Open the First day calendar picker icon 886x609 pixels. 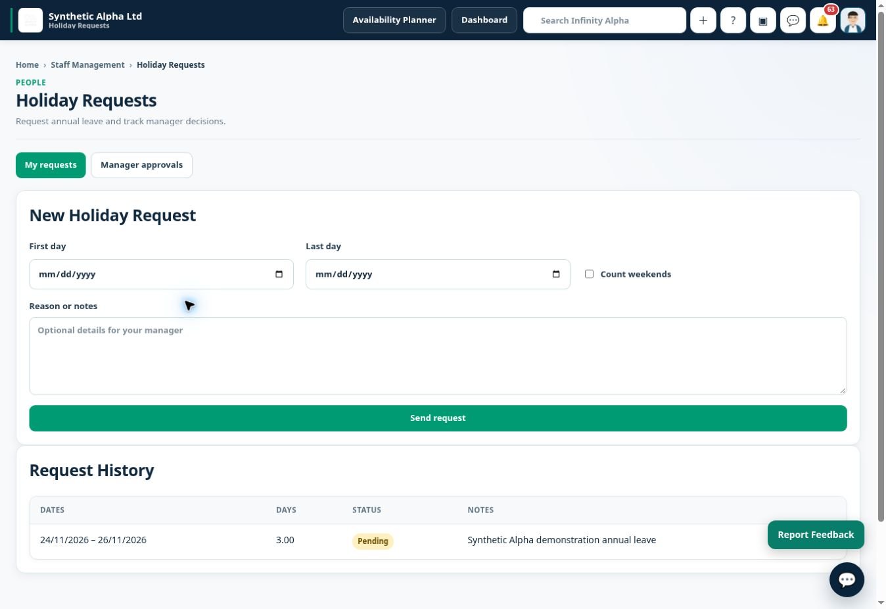pyautogui.click(x=279, y=274)
